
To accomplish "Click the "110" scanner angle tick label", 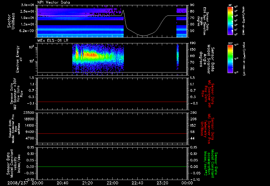I will [x=193, y=56].
